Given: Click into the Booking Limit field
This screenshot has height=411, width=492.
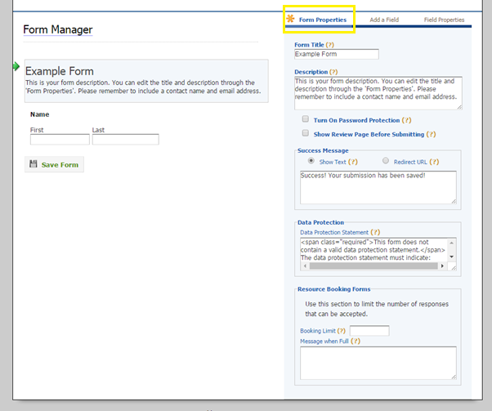Looking at the screenshot, I should 369,330.
